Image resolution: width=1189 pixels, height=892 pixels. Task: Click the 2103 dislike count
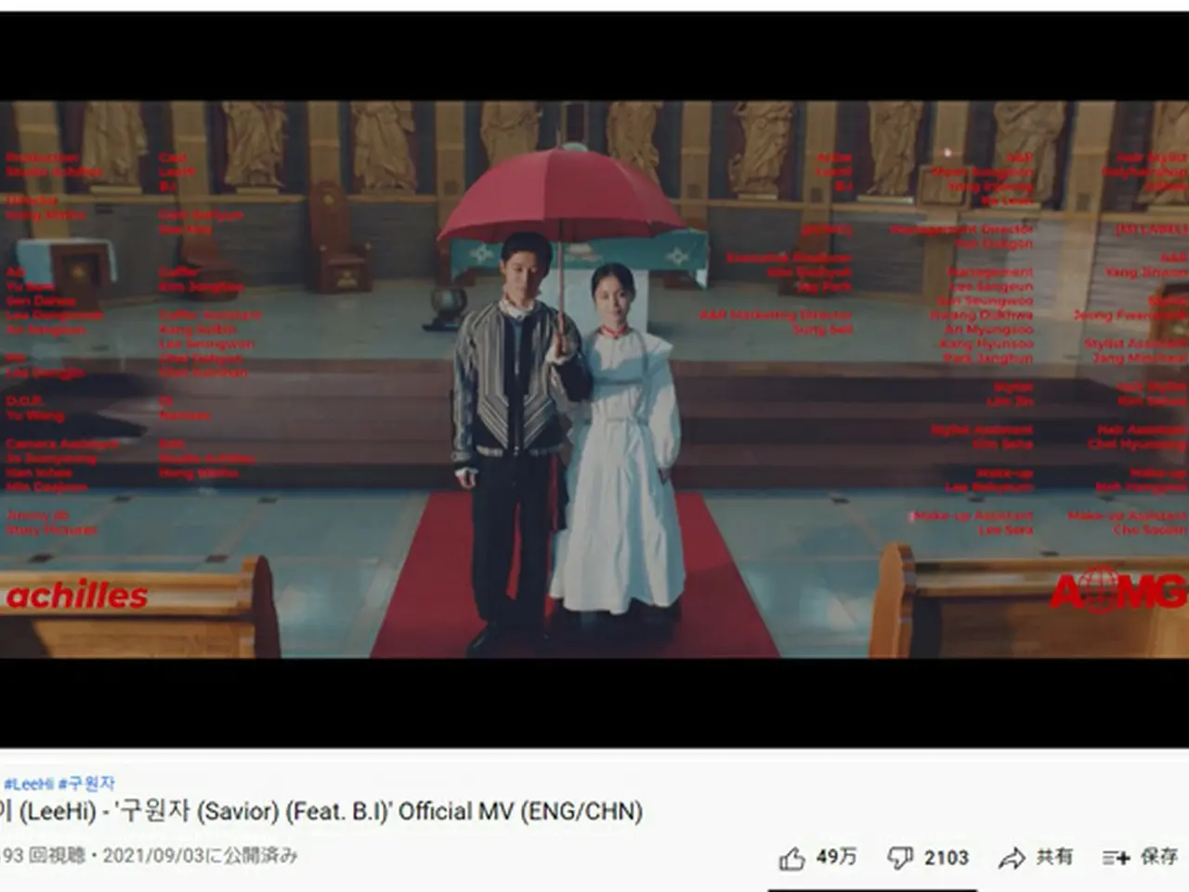click(x=947, y=857)
